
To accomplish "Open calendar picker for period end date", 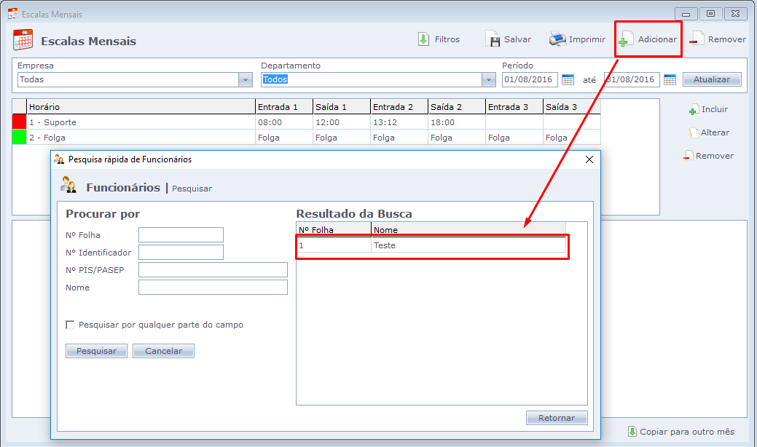I will coord(670,79).
